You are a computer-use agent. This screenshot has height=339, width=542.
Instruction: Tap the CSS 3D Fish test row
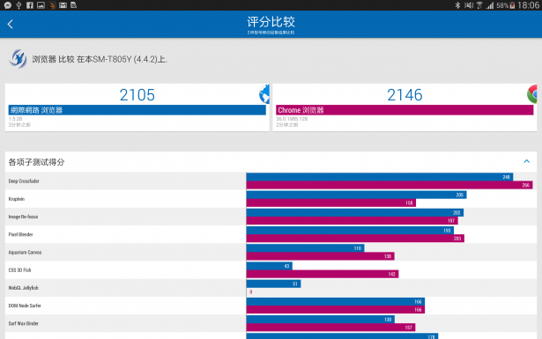[271, 270]
